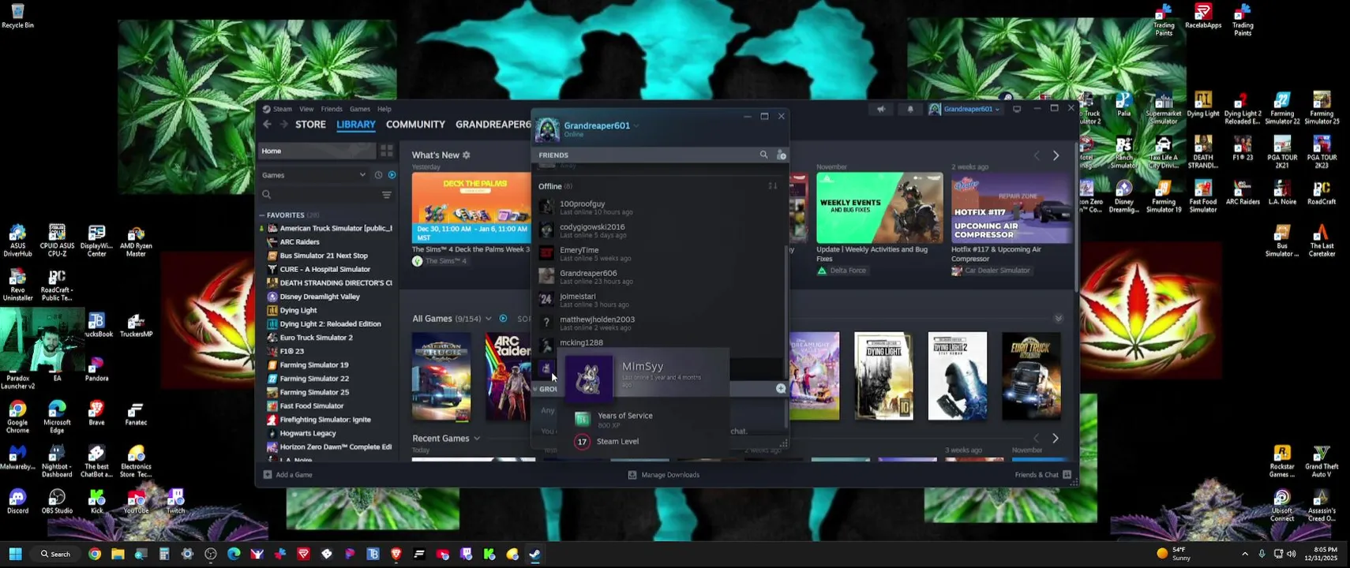Open the Recent Games dropdown chevron
Screen dimensions: 1350x568
(476, 439)
